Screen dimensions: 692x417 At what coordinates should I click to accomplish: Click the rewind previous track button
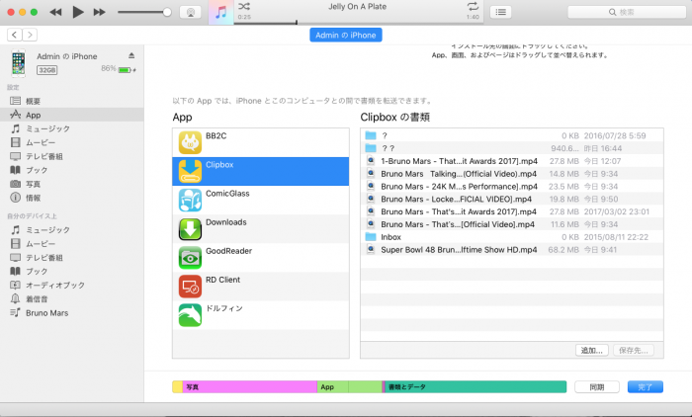click(55, 12)
